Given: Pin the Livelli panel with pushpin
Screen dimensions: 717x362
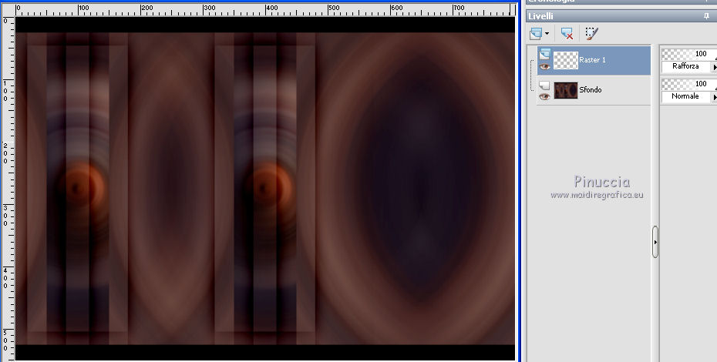Looking at the screenshot, I should click(x=707, y=16).
